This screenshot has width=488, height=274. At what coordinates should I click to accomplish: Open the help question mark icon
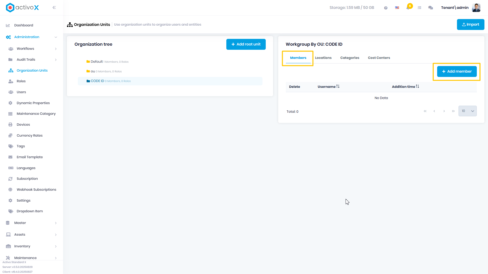point(386,8)
